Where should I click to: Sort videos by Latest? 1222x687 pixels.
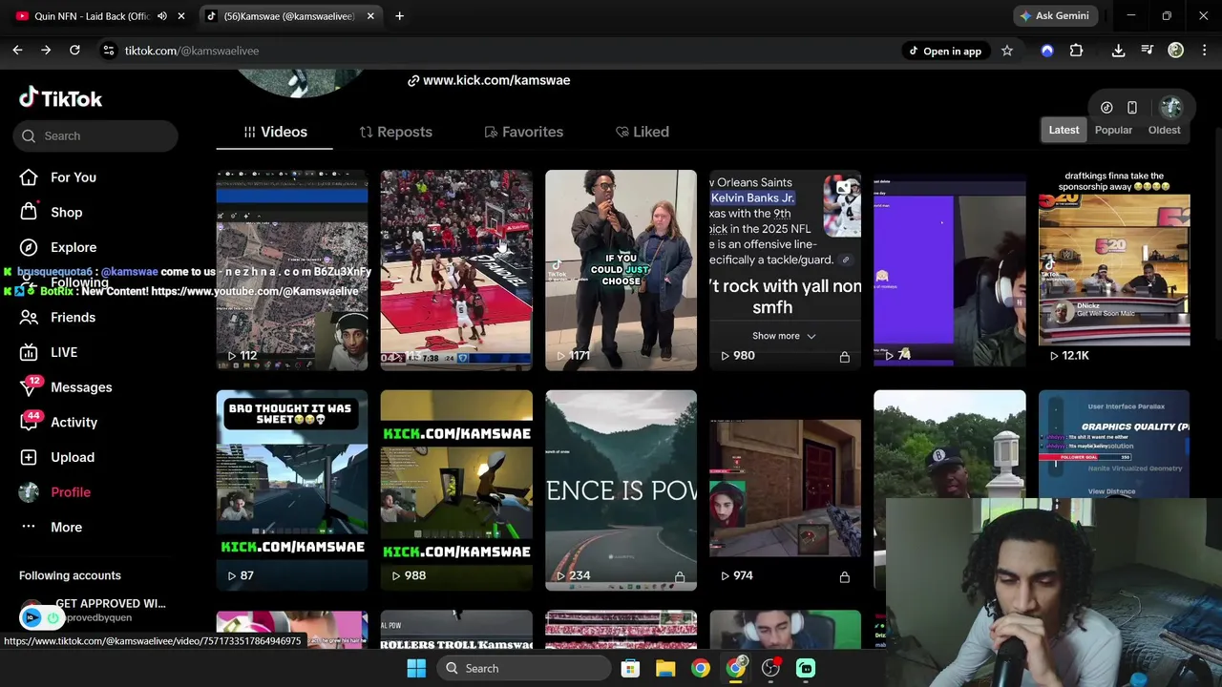(1064, 130)
